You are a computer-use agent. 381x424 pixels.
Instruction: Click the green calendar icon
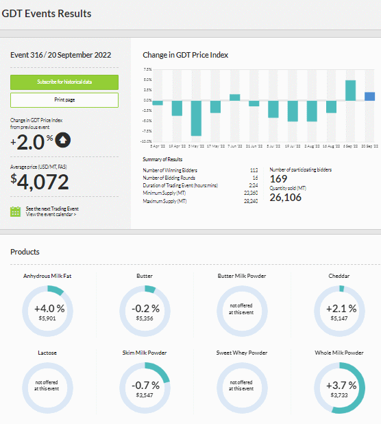pos(15,211)
